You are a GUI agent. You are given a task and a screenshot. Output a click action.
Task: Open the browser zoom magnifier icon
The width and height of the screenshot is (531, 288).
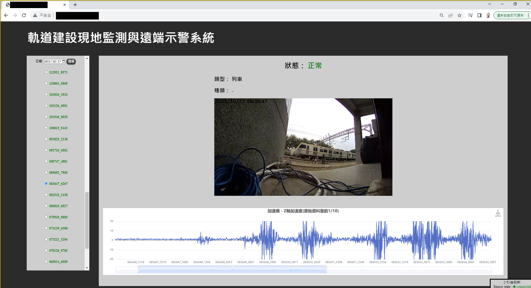441,15
